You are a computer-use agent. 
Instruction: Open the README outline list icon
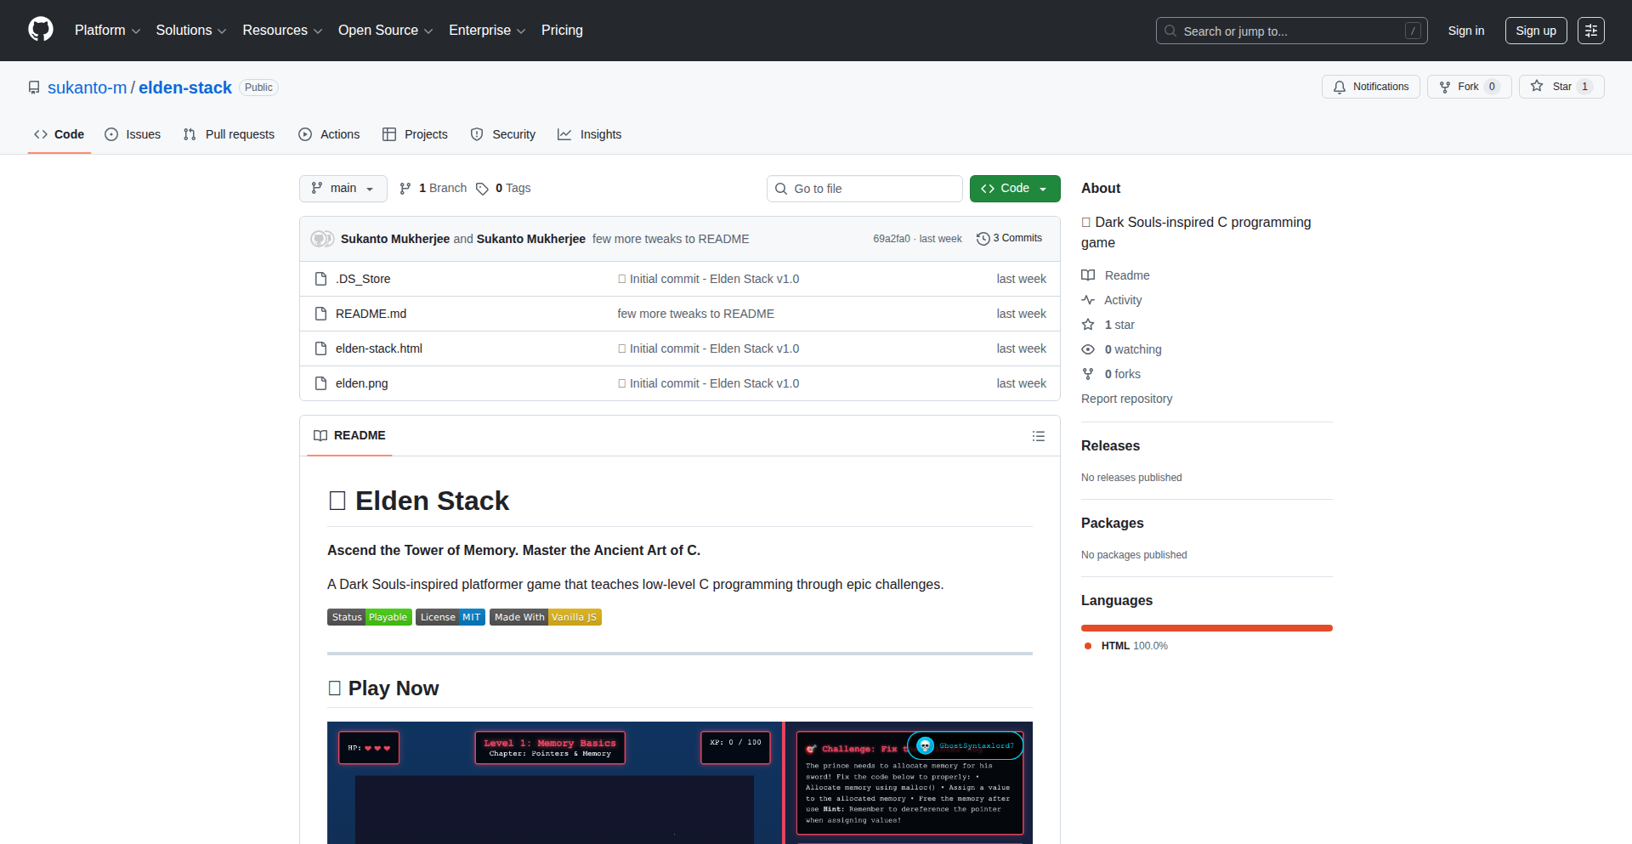[1038, 435]
